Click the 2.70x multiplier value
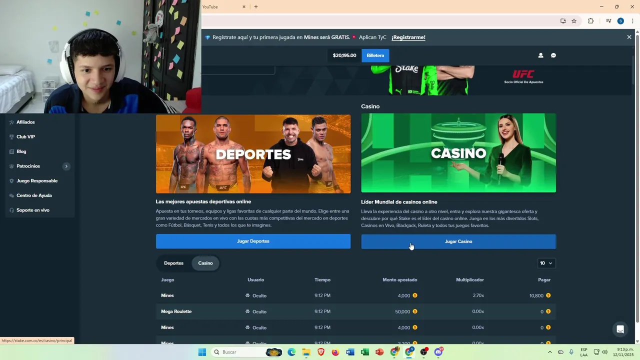Viewport: 640px width, 360px height. (478, 295)
